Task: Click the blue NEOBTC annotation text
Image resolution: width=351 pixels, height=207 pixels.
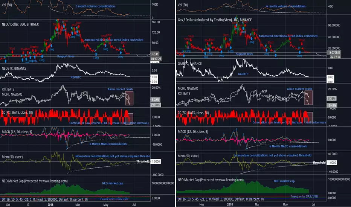Action: click(76, 78)
